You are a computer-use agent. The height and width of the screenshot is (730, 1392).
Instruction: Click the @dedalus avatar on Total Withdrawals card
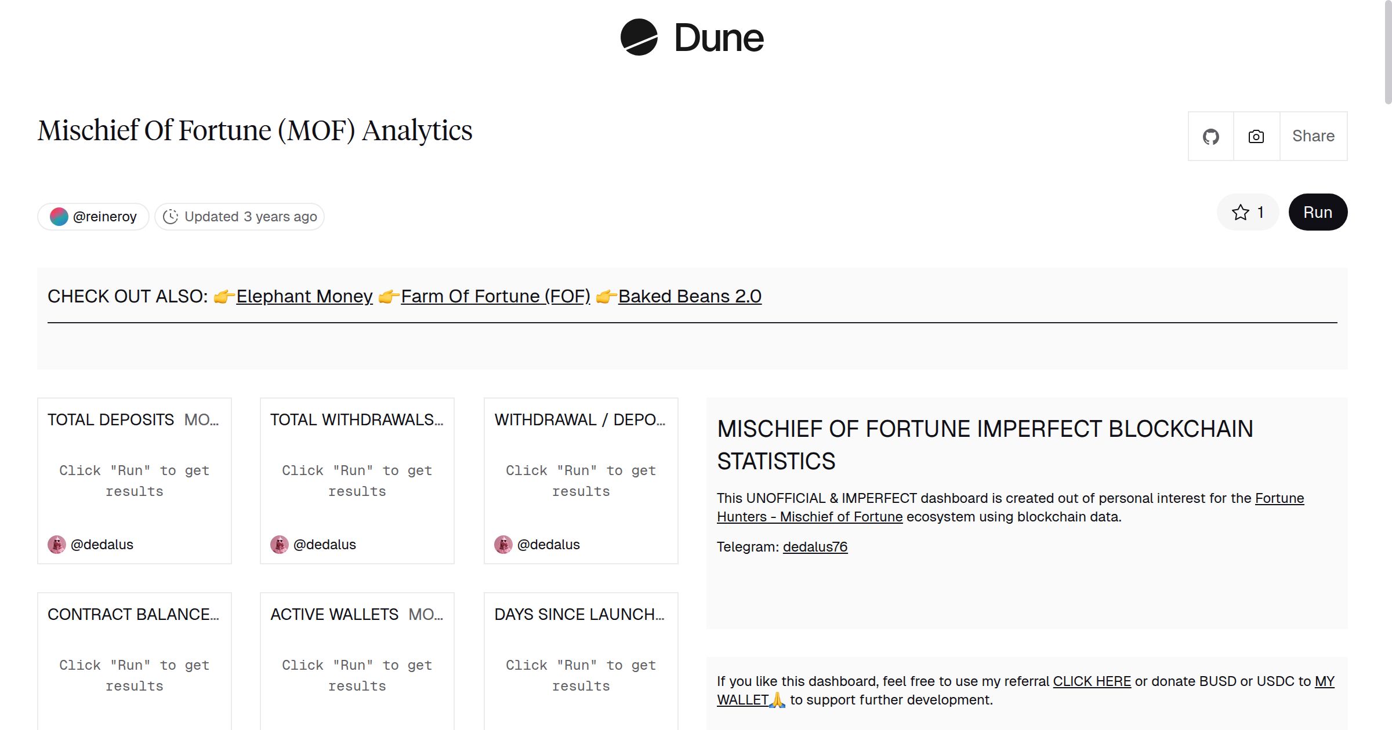(280, 545)
